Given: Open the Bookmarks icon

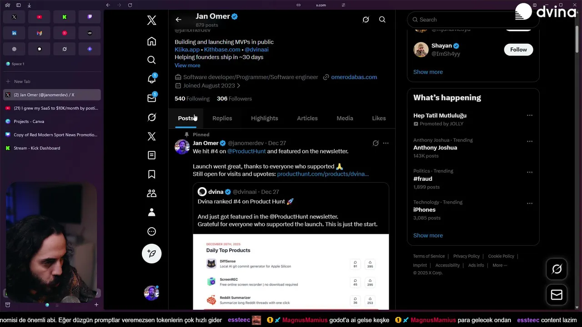Looking at the screenshot, I should (x=152, y=174).
